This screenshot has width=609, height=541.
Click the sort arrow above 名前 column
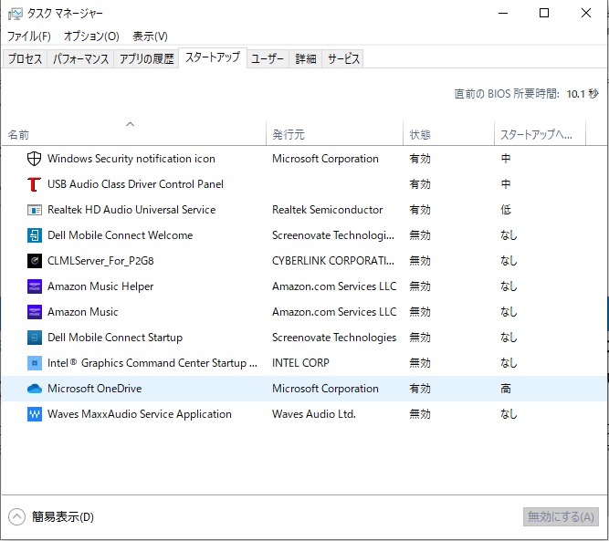click(131, 124)
